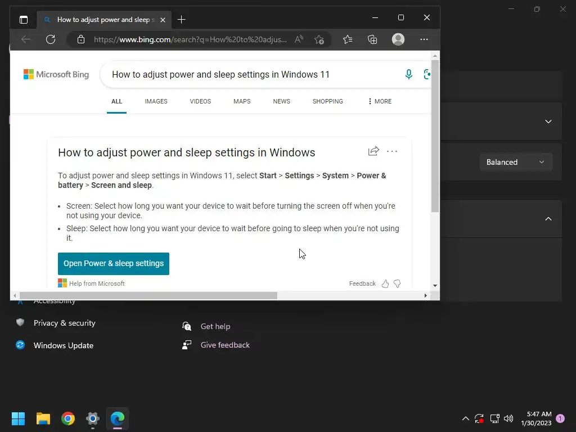Maximize the Edge browser window
Screen dimensions: 576x432
(x=400, y=17)
